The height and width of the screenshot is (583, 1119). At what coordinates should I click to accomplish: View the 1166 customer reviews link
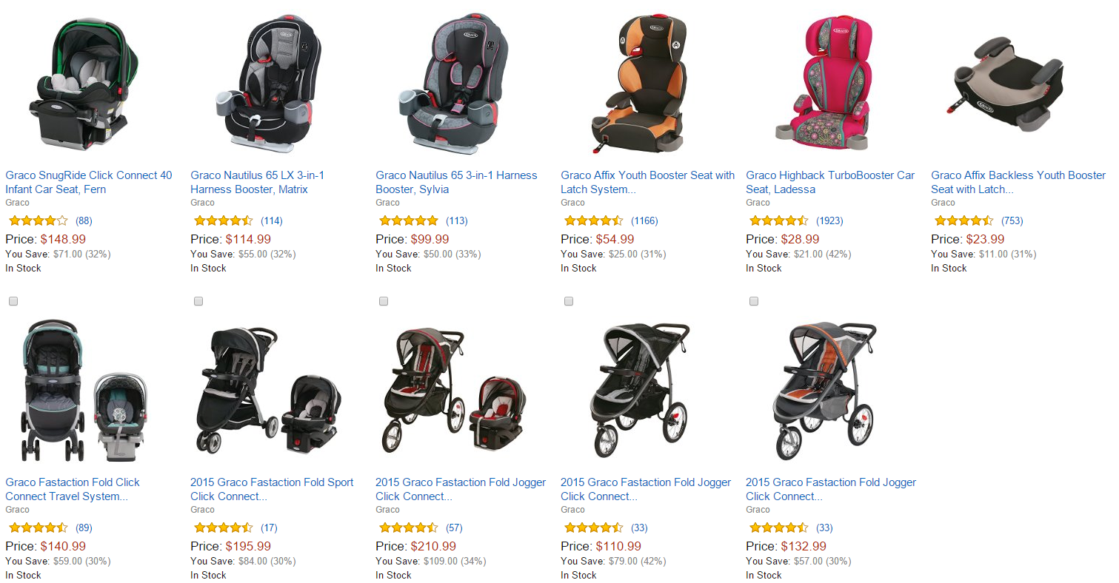(x=644, y=220)
